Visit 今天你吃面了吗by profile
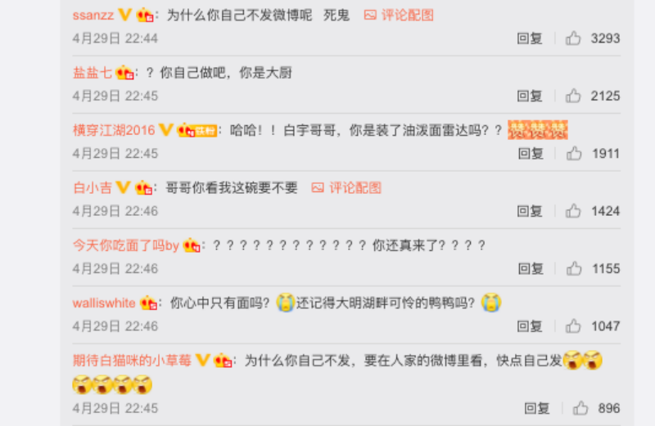 pyautogui.click(x=126, y=245)
